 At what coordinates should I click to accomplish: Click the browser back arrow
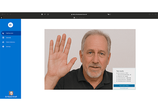[8, 14]
